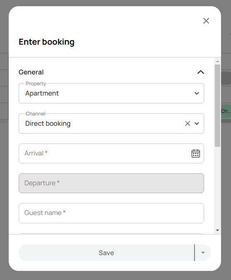This screenshot has height=280, width=231.
Task: Clear the Direct booking channel selection
Action: click(187, 123)
